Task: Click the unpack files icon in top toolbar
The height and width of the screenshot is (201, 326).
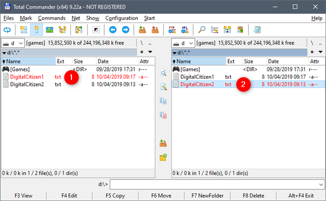Action: coord(155,30)
